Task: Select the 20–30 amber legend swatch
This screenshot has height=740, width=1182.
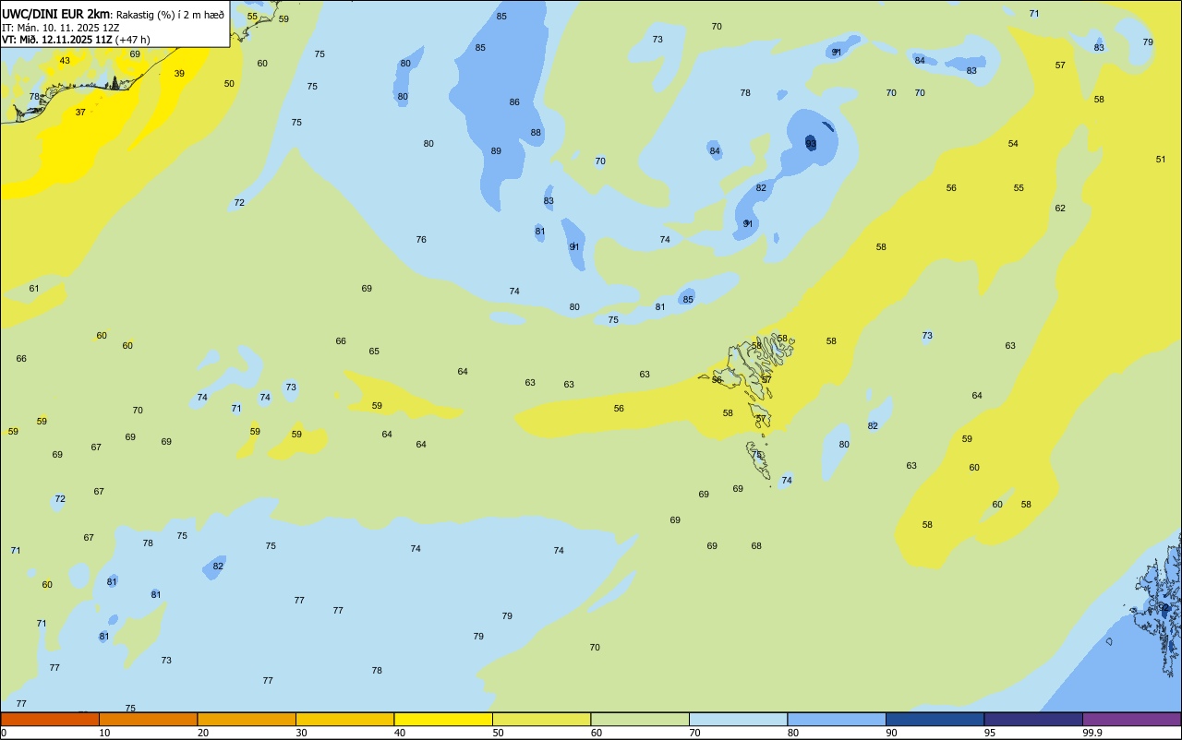Action: (247, 719)
